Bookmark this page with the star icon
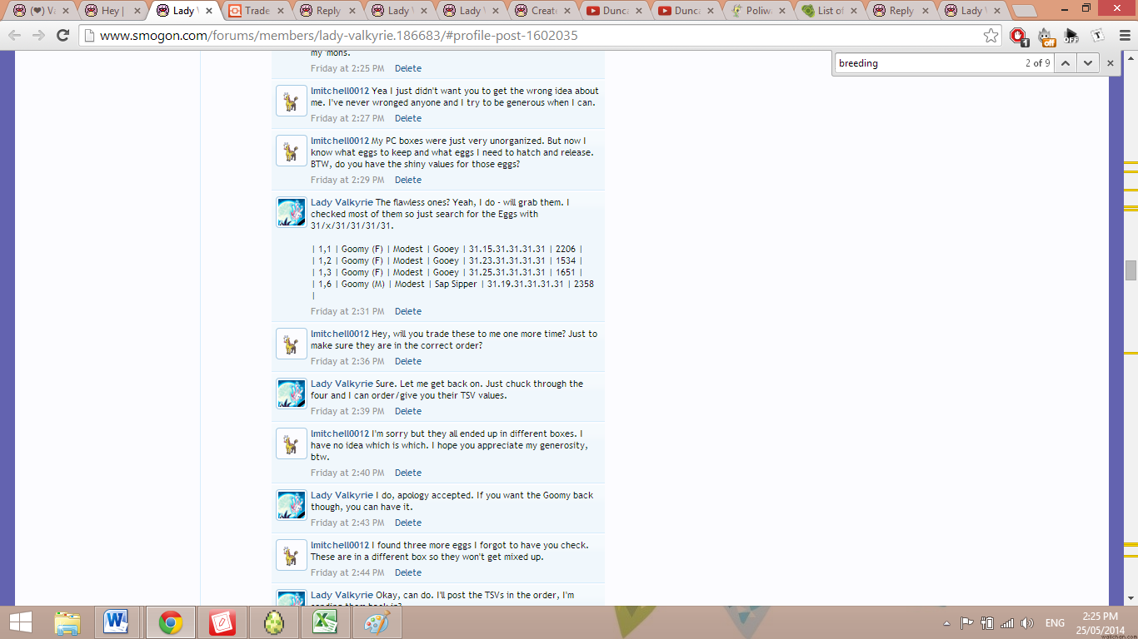1138x639 pixels. pos(991,36)
